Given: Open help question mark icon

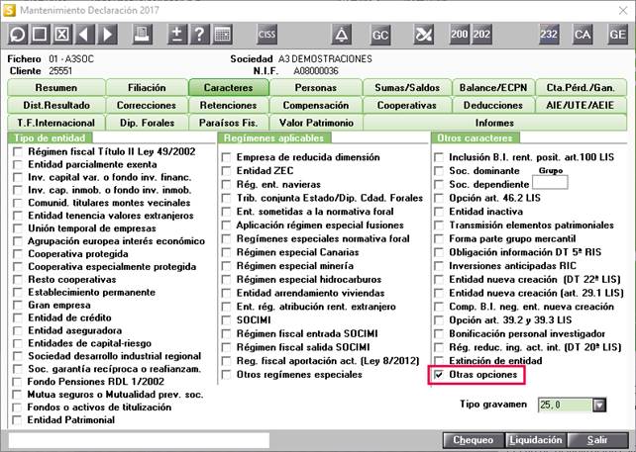Looking at the screenshot, I should [199, 35].
